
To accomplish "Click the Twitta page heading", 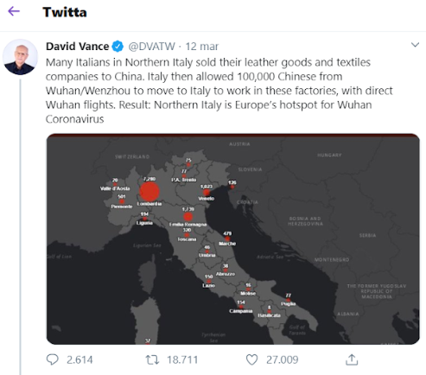I will click(x=65, y=12).
